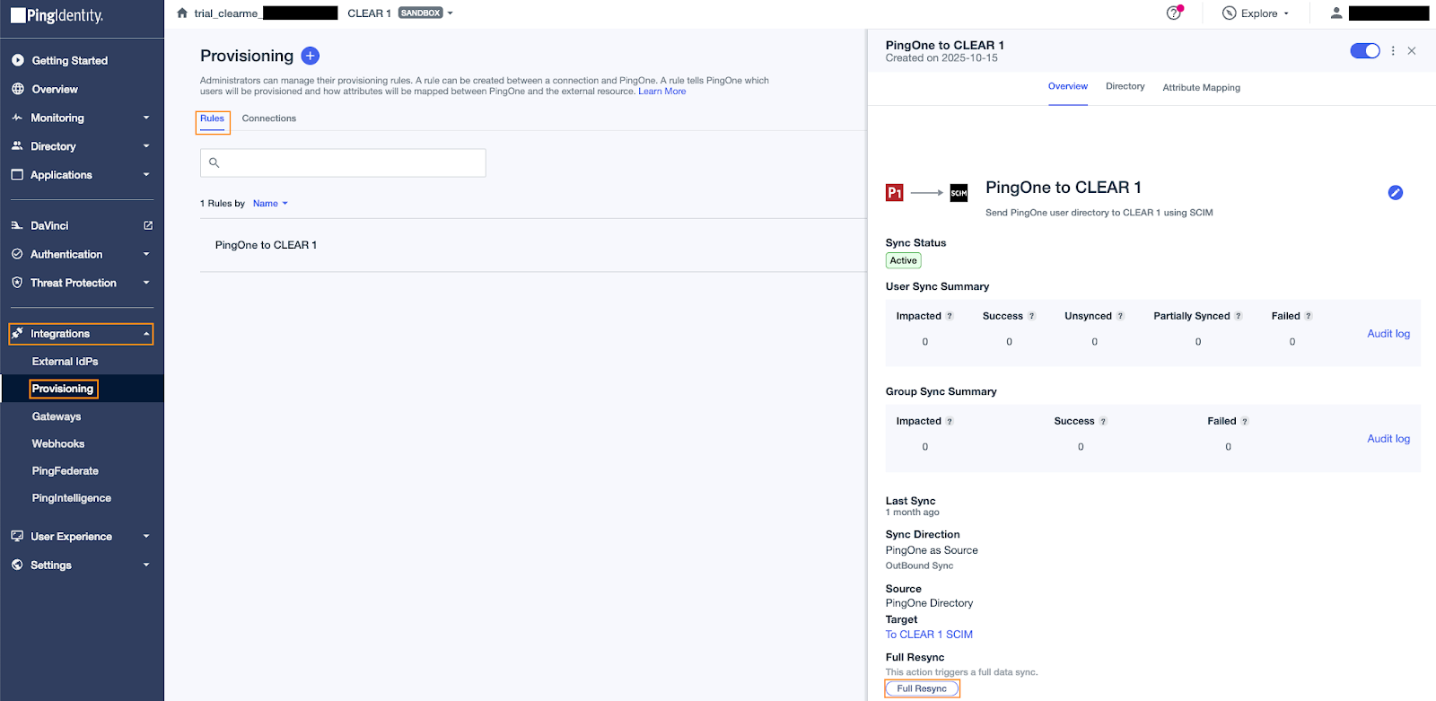The image size is (1436, 701).
Task: Switch to the Rules tab
Action: 213,118
